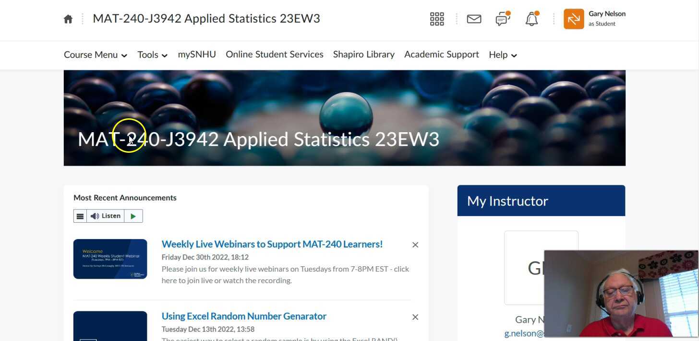This screenshot has height=341, width=699.
Task: Open the course selector grid icon
Action: pos(437,19)
